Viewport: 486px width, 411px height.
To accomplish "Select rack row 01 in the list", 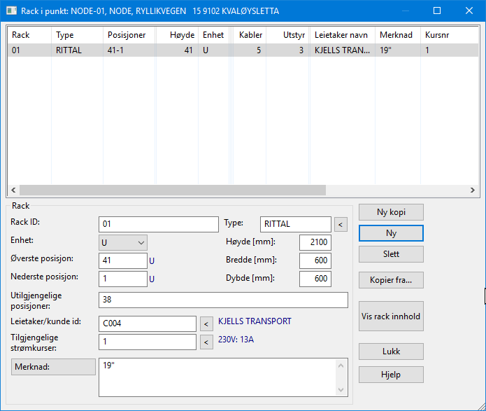I will pyautogui.click(x=243, y=50).
